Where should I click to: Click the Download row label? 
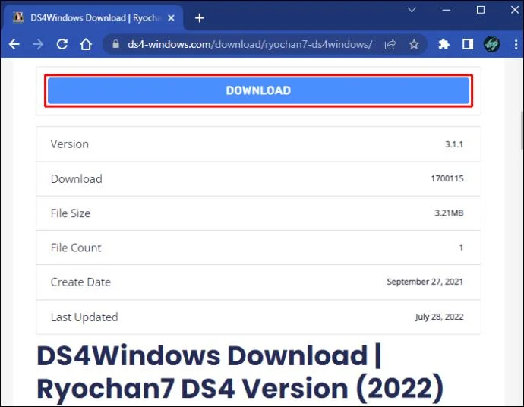[77, 179]
